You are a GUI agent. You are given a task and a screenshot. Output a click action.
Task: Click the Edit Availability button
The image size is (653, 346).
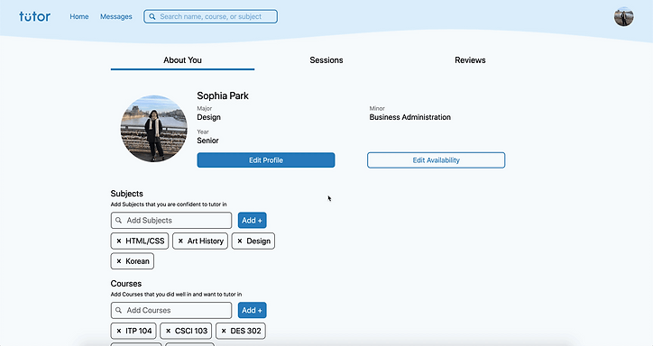coord(436,160)
